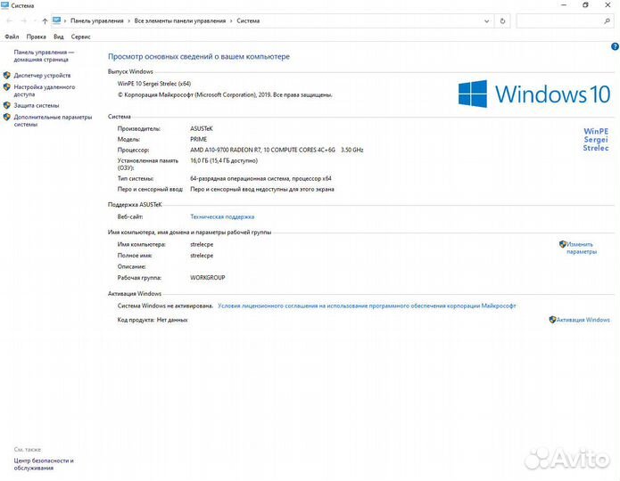This screenshot has width=620, height=481.
Task: Select the 16,0 ГБ installed memory value
Action: coord(224,160)
